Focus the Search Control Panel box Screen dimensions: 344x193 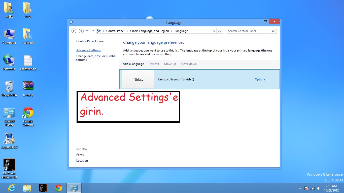pos(251,31)
